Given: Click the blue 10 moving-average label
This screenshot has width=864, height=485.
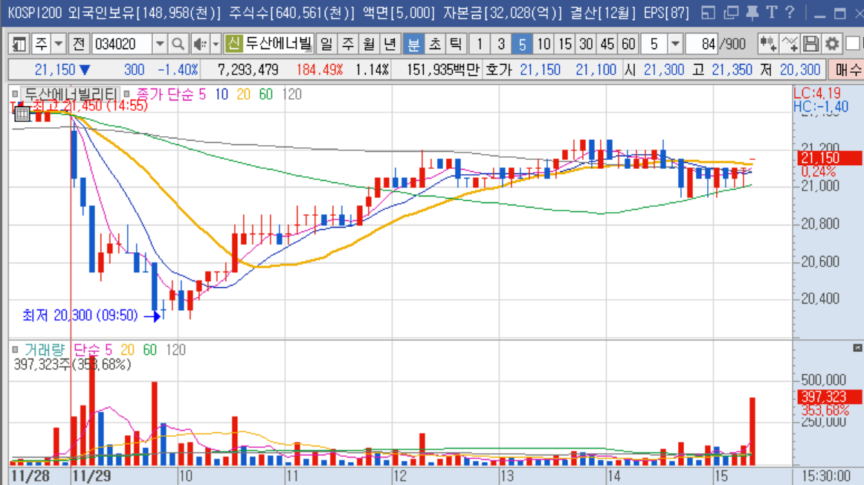Looking at the screenshot, I should click(222, 94).
